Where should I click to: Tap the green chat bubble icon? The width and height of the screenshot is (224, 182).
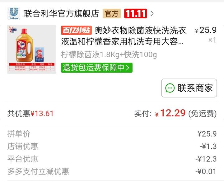click(x=170, y=88)
